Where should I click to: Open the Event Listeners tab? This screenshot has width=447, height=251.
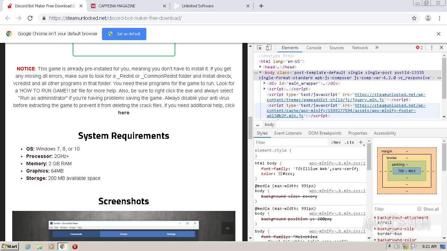pos(288,133)
